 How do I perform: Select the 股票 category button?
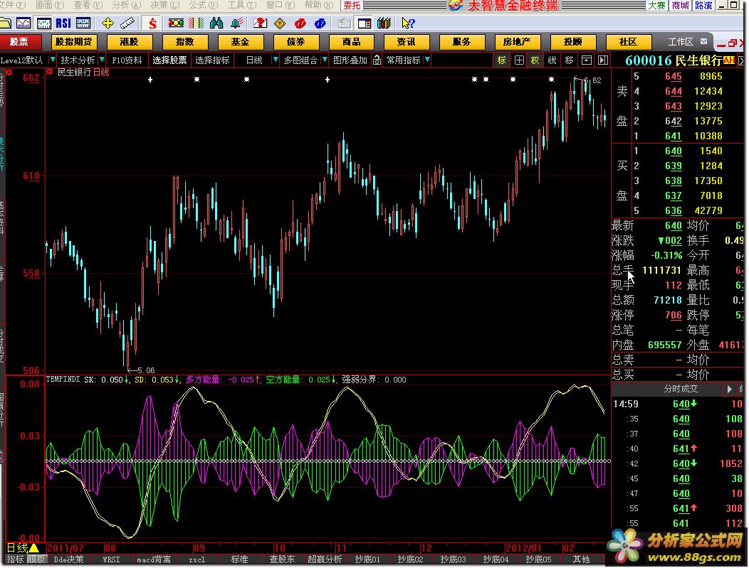[x=19, y=42]
